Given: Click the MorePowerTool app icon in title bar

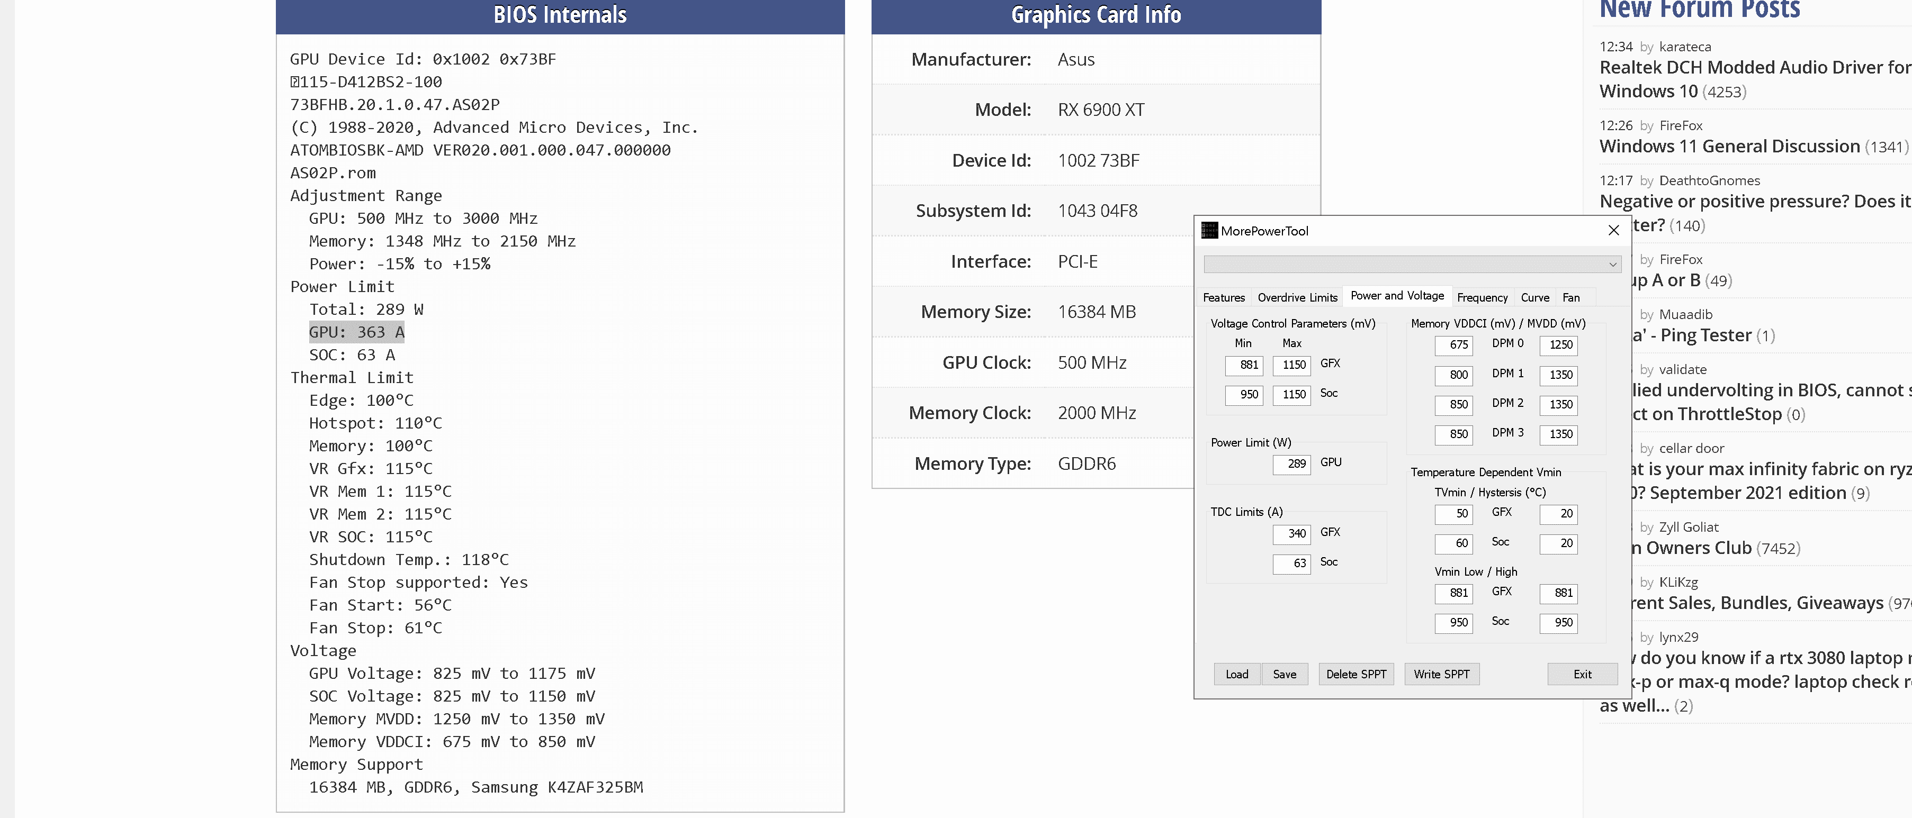Looking at the screenshot, I should click(1209, 231).
